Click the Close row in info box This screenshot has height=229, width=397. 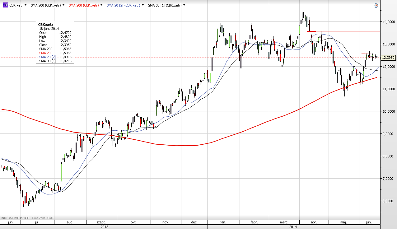click(x=55, y=45)
